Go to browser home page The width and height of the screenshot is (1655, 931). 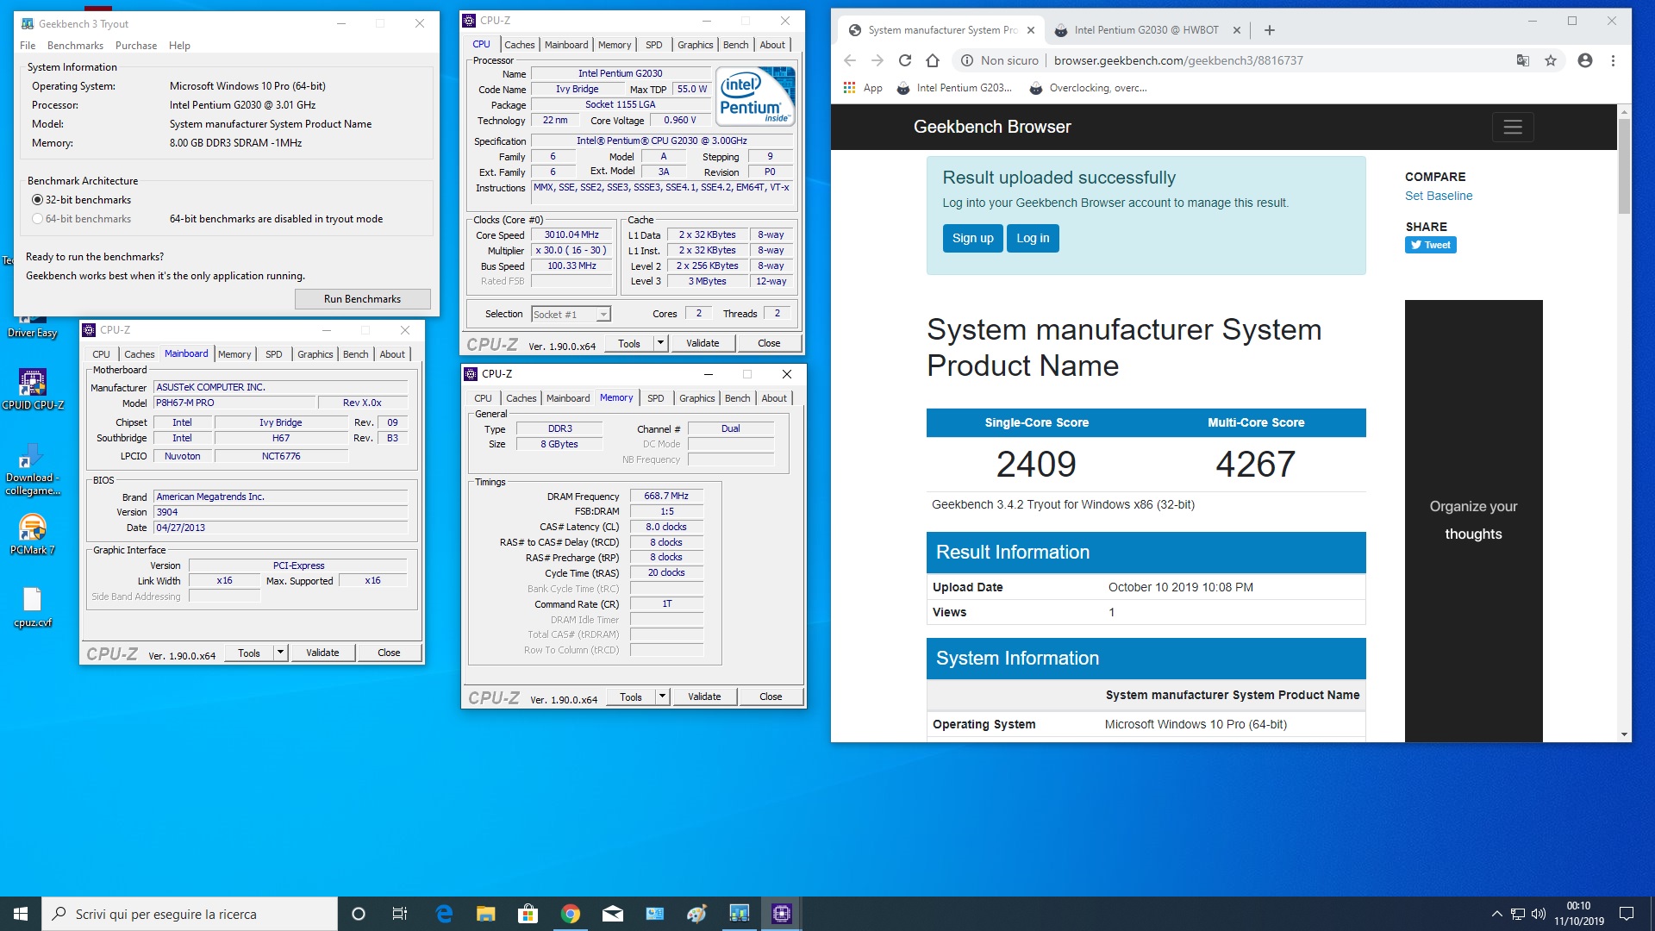tap(933, 60)
